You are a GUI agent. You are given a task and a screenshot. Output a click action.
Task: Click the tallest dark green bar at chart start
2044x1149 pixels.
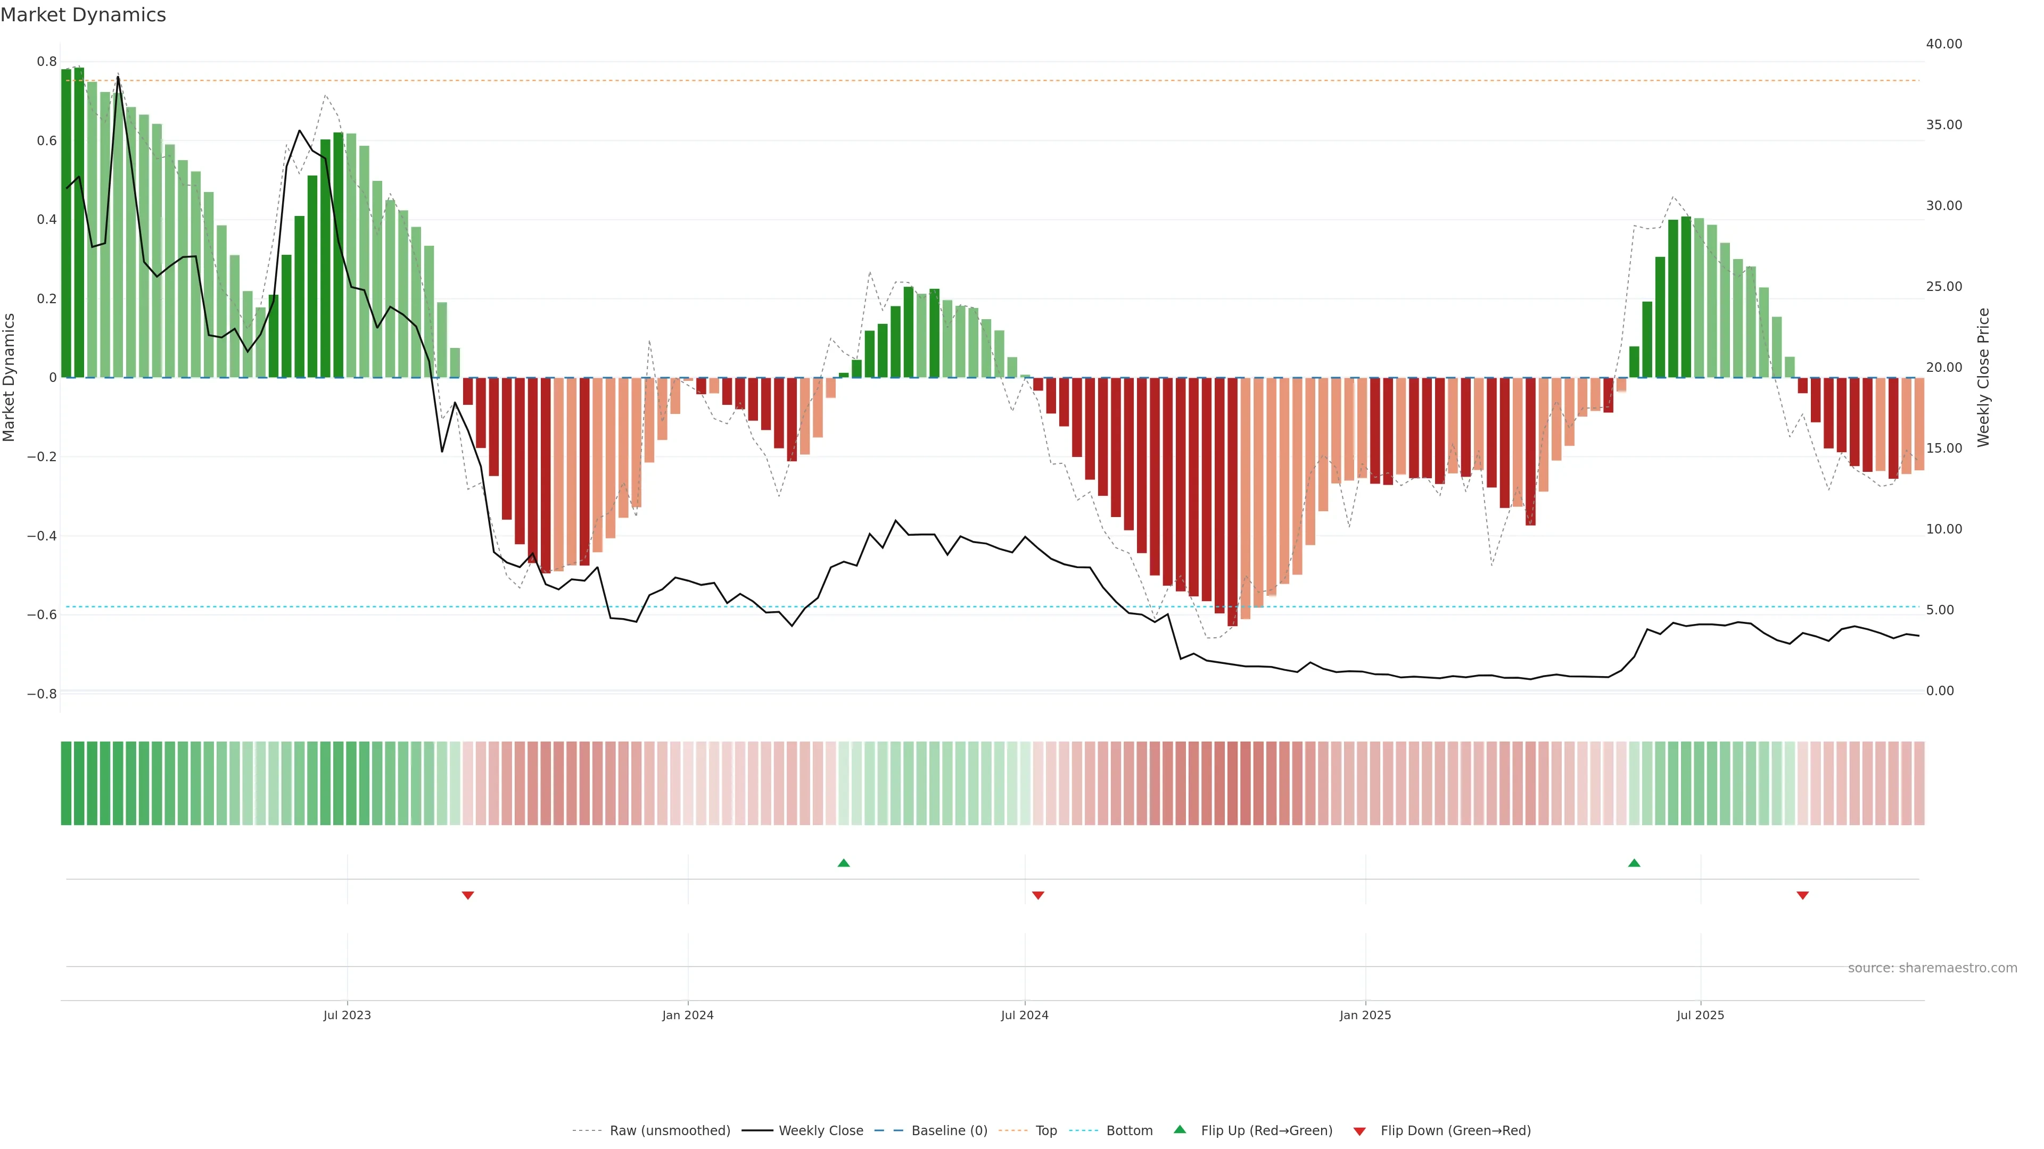79,222
